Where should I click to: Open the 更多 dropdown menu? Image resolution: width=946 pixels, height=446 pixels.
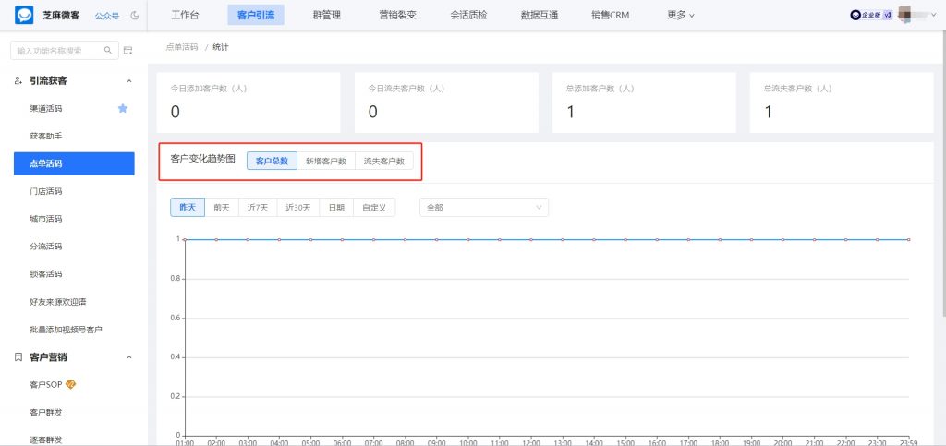click(x=681, y=15)
